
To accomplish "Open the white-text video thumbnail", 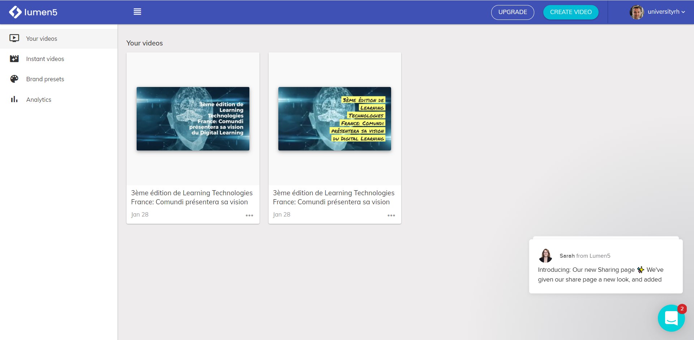I will [x=193, y=119].
